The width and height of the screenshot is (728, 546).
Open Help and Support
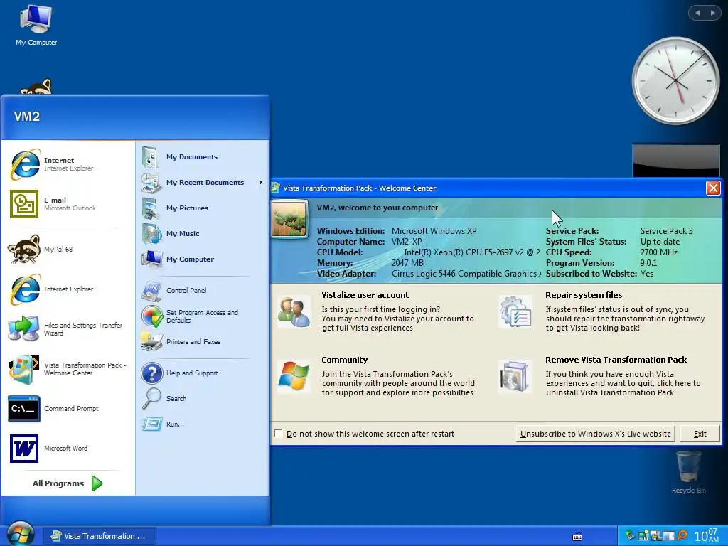203,373
